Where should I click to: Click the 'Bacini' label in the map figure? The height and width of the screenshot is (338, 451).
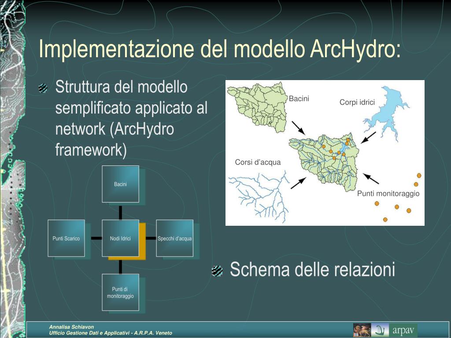point(299,99)
